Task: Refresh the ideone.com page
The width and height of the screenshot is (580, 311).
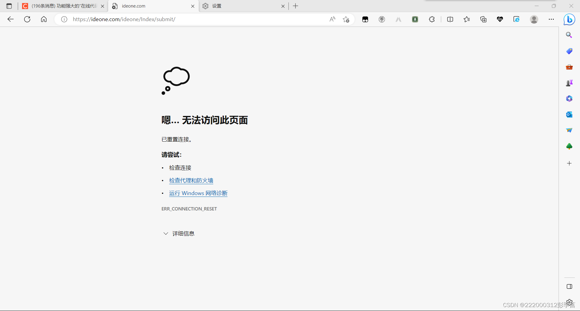Action: point(27,19)
